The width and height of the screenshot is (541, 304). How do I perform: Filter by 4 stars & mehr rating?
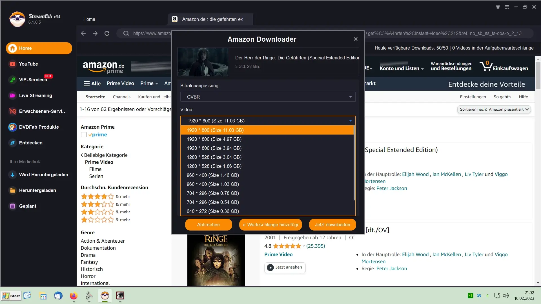pos(105,196)
